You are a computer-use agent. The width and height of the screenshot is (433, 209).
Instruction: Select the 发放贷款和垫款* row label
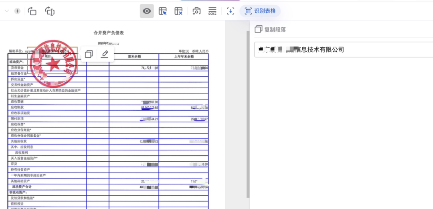click(x=22, y=198)
